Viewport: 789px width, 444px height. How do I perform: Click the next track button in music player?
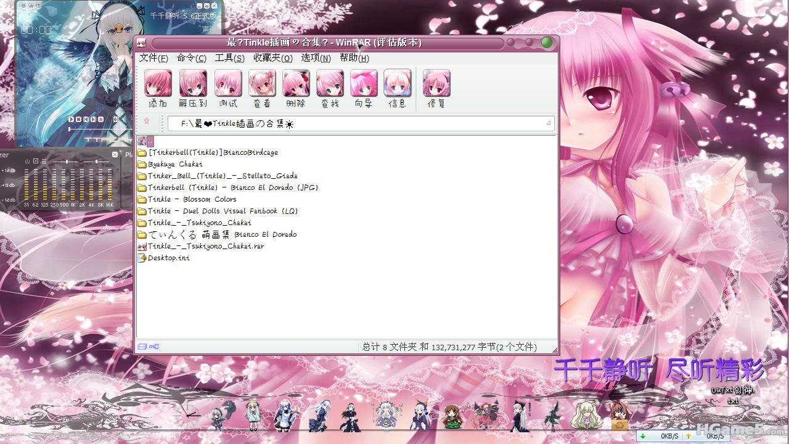(x=94, y=119)
